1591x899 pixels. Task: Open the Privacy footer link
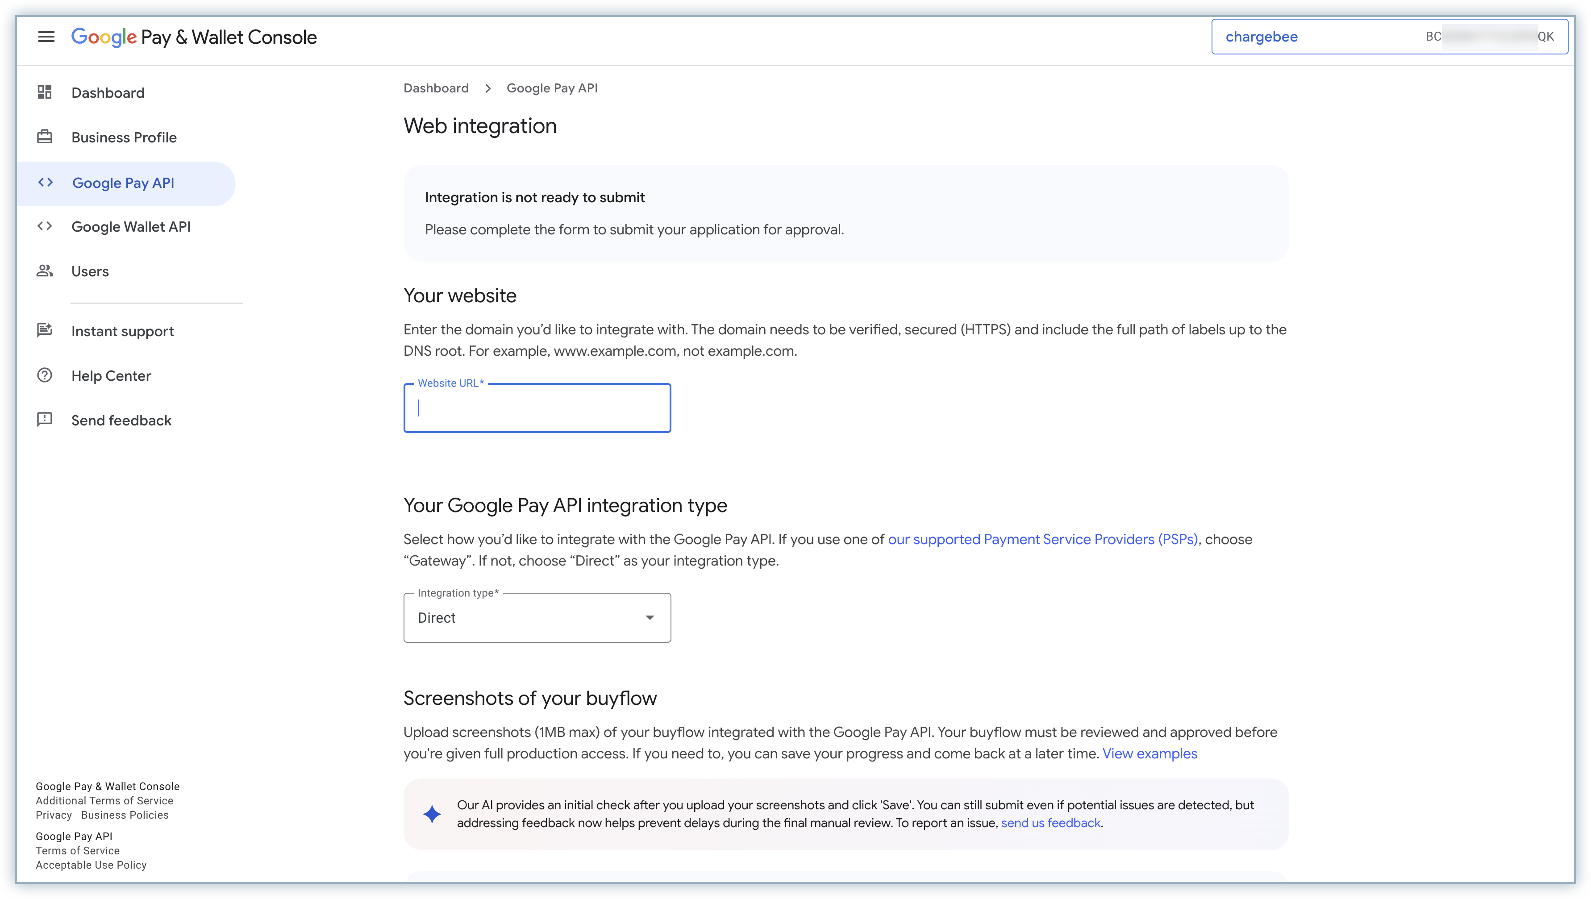pos(54,815)
